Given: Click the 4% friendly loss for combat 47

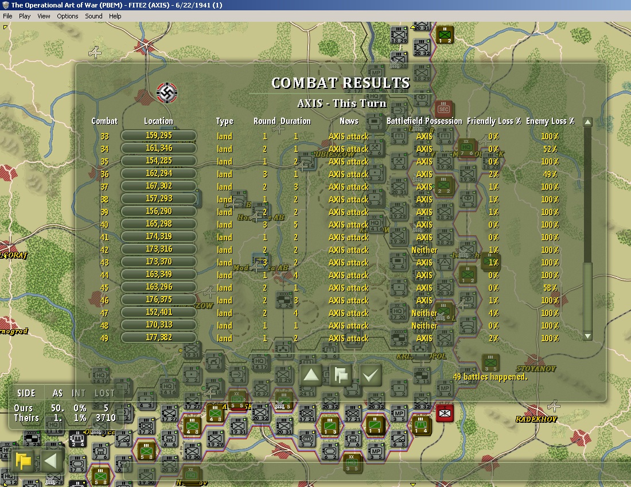Looking at the screenshot, I should click(493, 313).
